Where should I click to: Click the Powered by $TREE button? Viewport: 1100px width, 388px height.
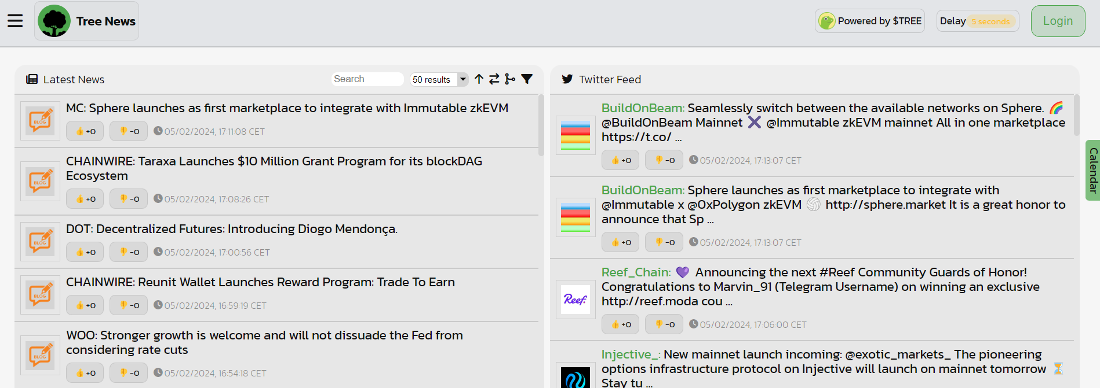click(869, 21)
